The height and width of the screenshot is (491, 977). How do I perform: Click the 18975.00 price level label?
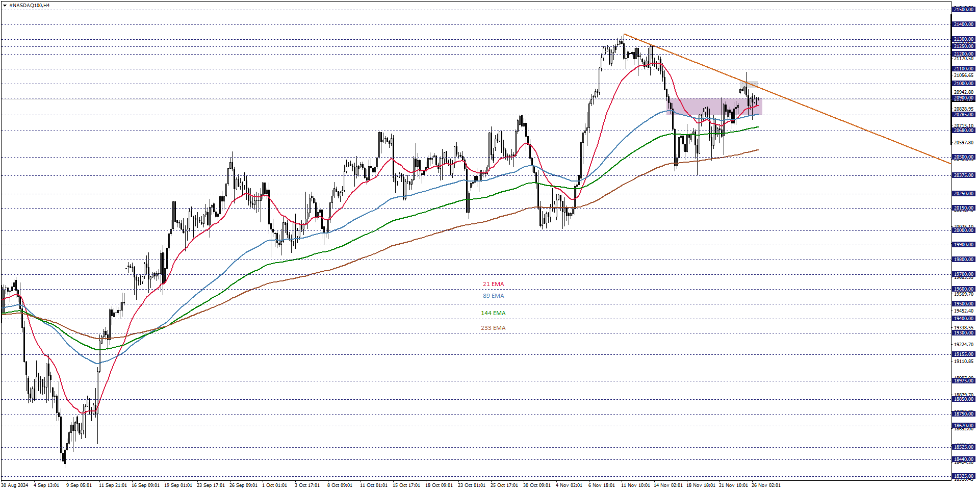click(963, 381)
